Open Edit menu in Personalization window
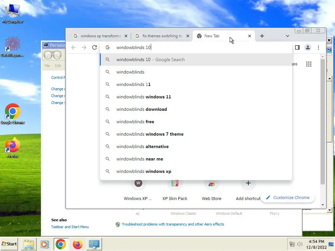The image size is (335, 251). click(58, 66)
